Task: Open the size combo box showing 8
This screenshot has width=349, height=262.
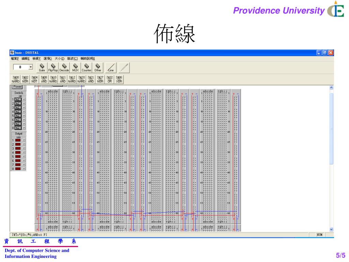Action: [23, 67]
